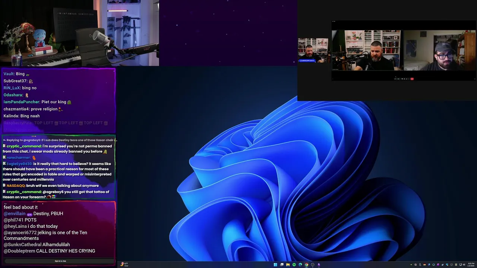Click the @SunknCathedral mention in chat
This screenshot has width=477, height=268.
[x=22, y=245]
